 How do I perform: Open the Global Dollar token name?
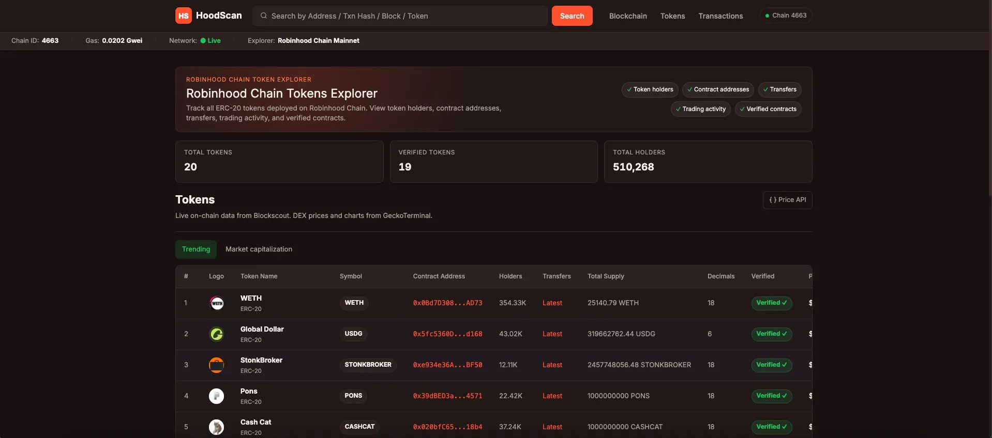(x=262, y=329)
